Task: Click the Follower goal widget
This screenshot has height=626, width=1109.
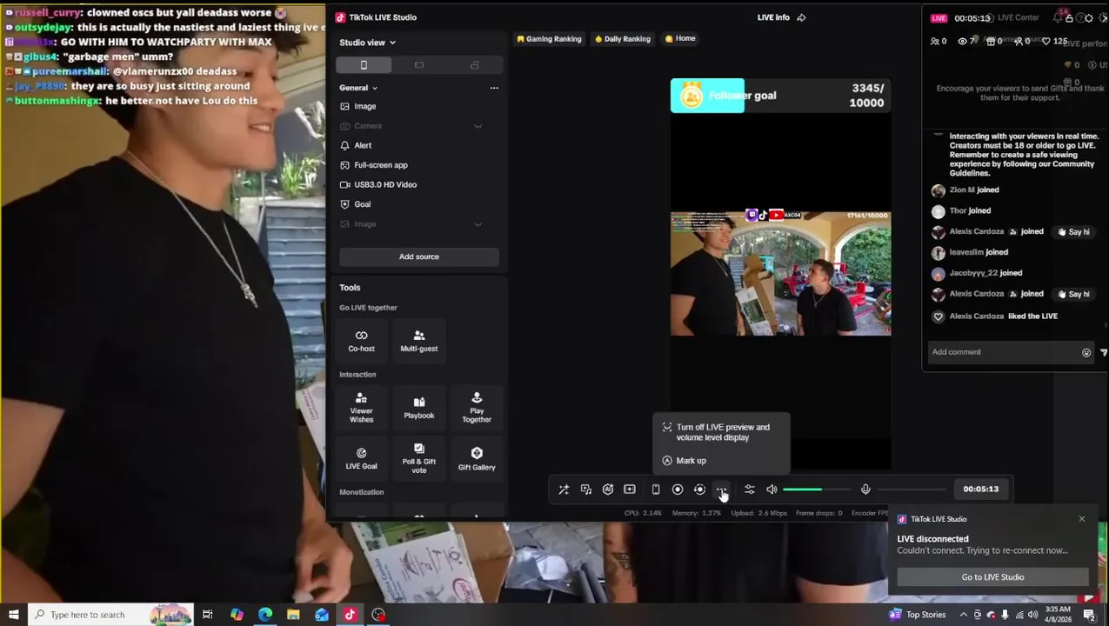Action: [x=780, y=96]
